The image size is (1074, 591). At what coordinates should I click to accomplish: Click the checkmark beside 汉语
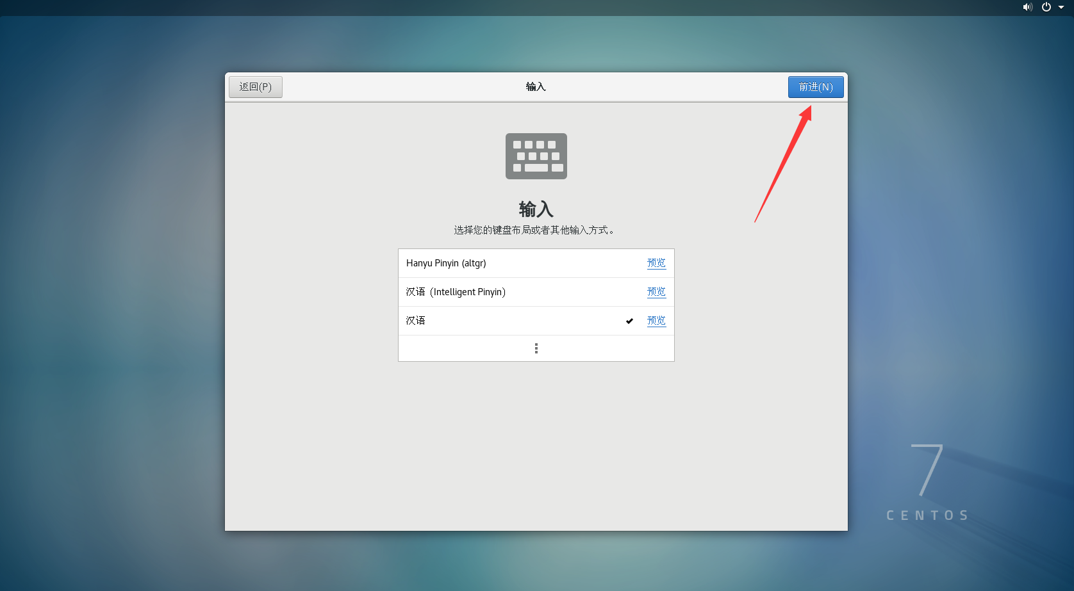pyautogui.click(x=629, y=321)
